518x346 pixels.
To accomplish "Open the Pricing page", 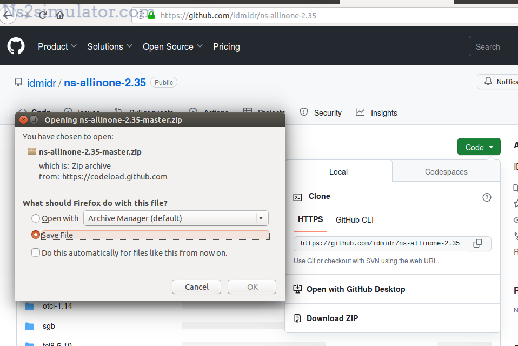I will 227,46.
